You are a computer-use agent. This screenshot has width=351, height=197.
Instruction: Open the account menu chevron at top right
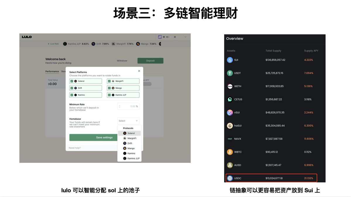click(185, 37)
